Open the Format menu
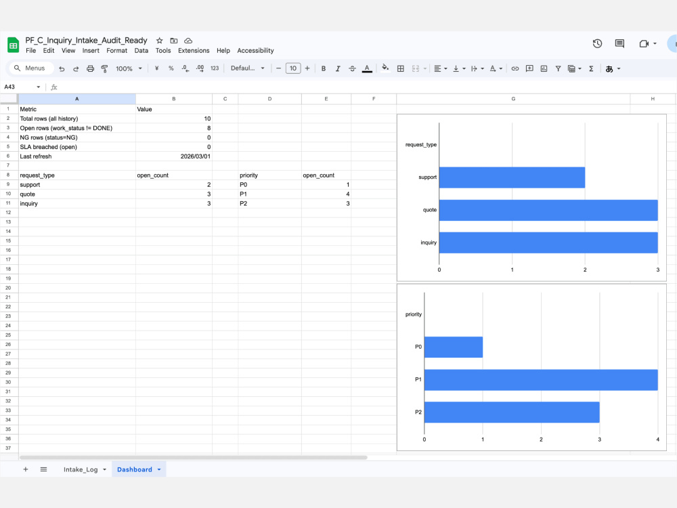Screen dimensions: 677x508 point(116,51)
